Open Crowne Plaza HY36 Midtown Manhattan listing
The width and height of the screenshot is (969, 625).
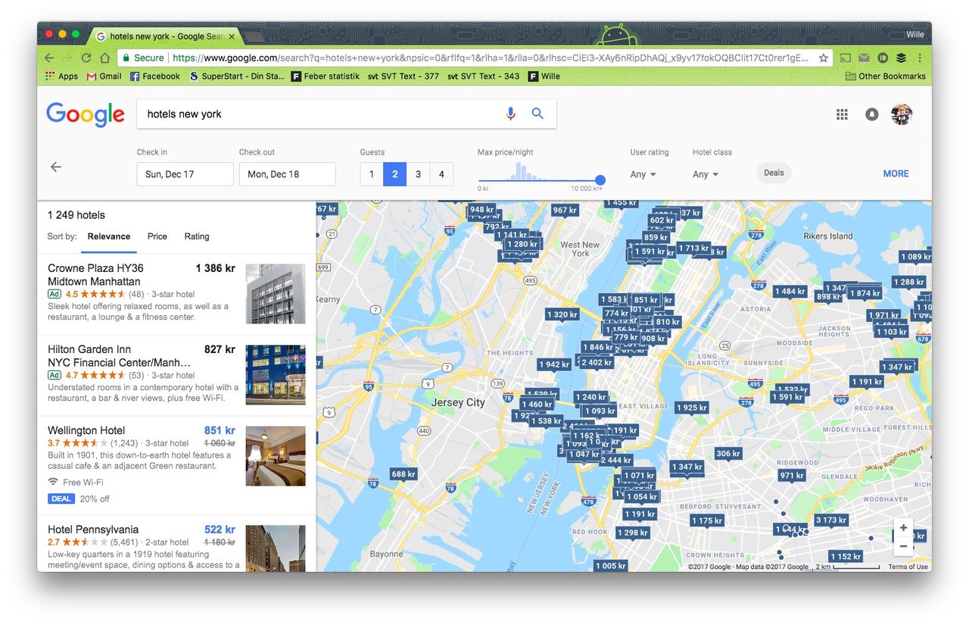coord(176,294)
